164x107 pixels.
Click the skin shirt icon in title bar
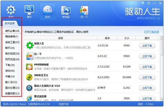(x=143, y=3)
